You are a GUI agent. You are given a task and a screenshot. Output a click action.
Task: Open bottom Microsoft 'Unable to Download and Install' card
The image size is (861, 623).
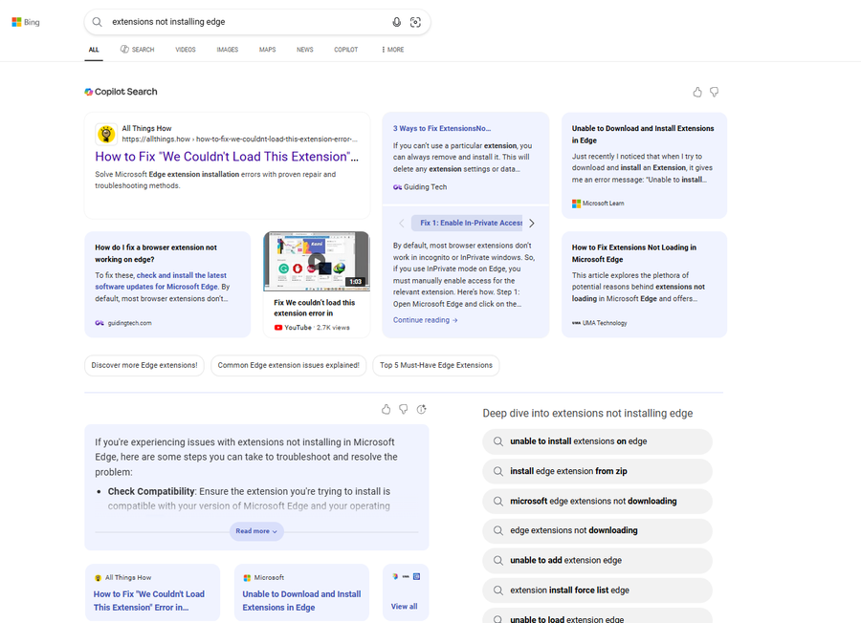click(301, 592)
